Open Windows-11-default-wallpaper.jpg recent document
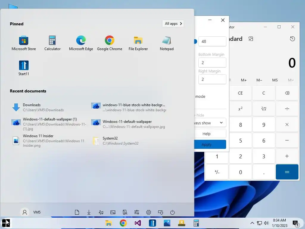The width and height of the screenshot is (305, 229). pyautogui.click(x=128, y=124)
